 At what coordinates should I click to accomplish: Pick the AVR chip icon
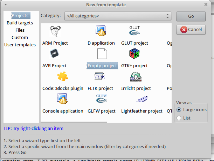(54, 53)
